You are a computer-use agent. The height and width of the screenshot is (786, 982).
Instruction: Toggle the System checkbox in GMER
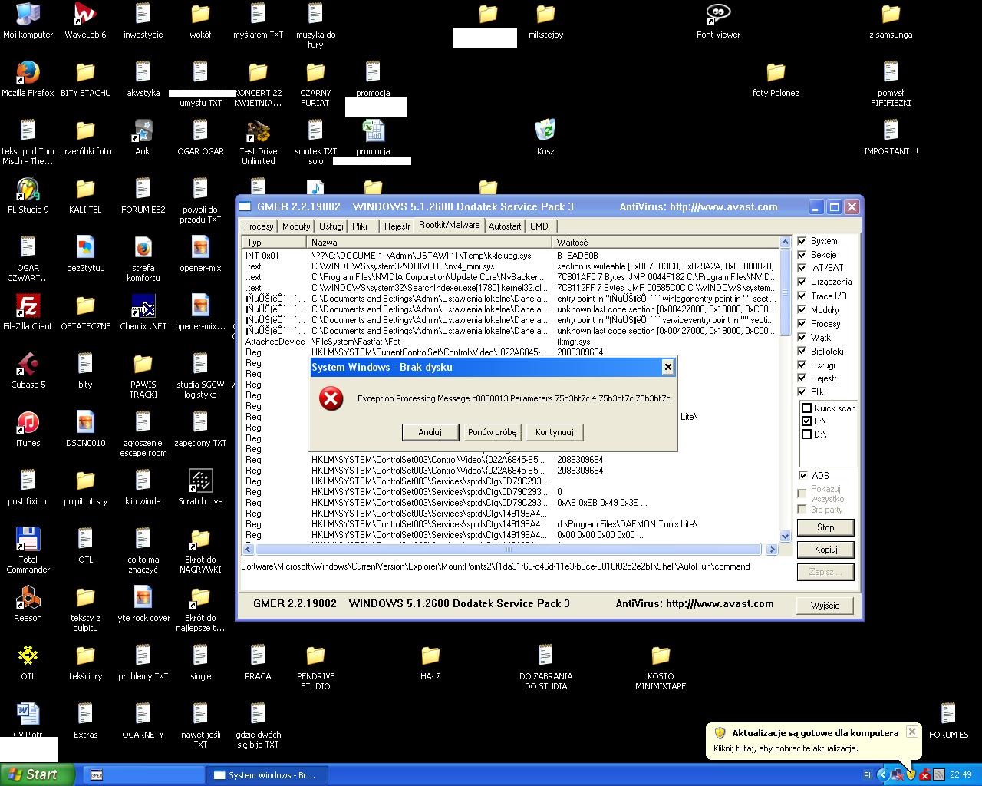[802, 240]
